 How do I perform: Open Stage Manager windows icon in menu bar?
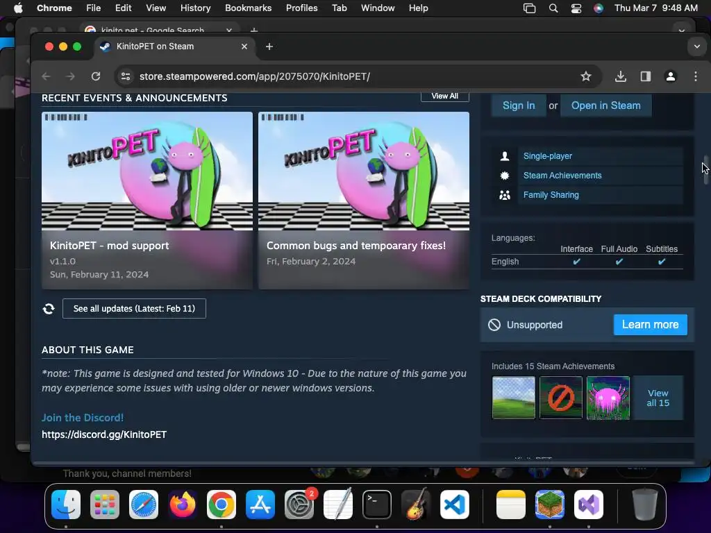coord(529,8)
